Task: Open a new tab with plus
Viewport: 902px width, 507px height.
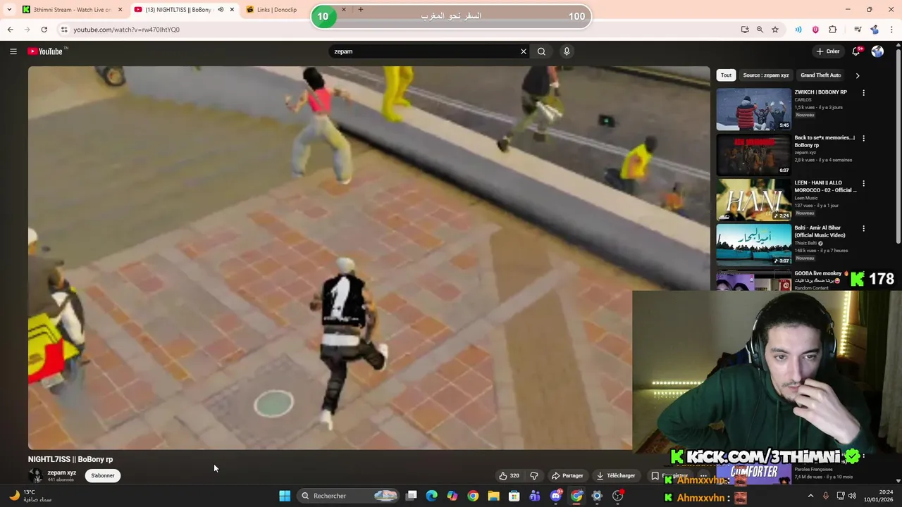Action: (361, 10)
